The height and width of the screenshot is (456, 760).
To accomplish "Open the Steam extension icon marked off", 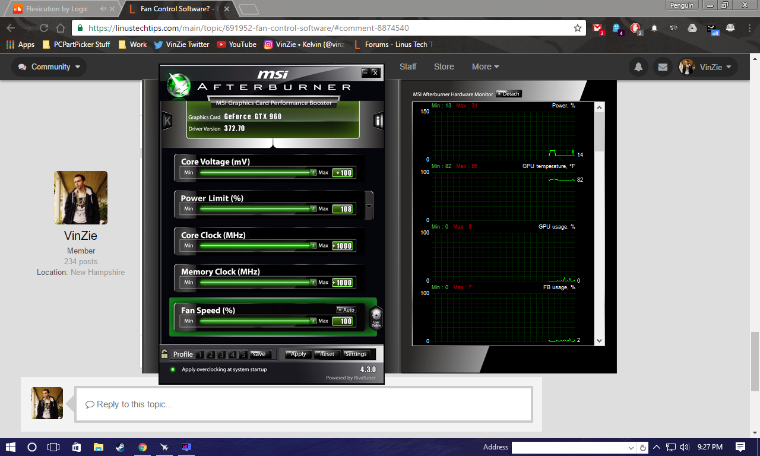I will [x=712, y=28].
